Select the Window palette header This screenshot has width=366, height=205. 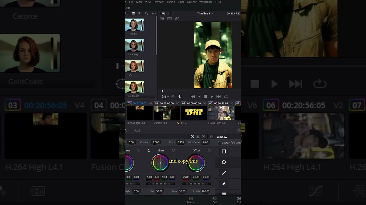tap(222, 137)
